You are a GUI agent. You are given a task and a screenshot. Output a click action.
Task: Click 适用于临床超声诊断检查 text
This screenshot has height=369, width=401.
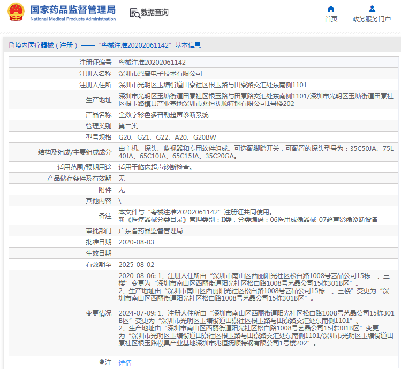coord(155,167)
